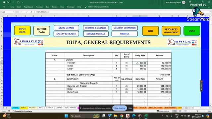
Task: Click the PERMITS & LICENSES button
Action: pos(96,28)
